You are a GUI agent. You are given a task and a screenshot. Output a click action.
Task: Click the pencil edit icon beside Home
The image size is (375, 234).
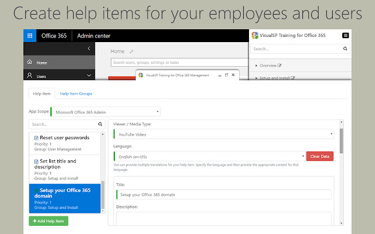[x=132, y=51]
